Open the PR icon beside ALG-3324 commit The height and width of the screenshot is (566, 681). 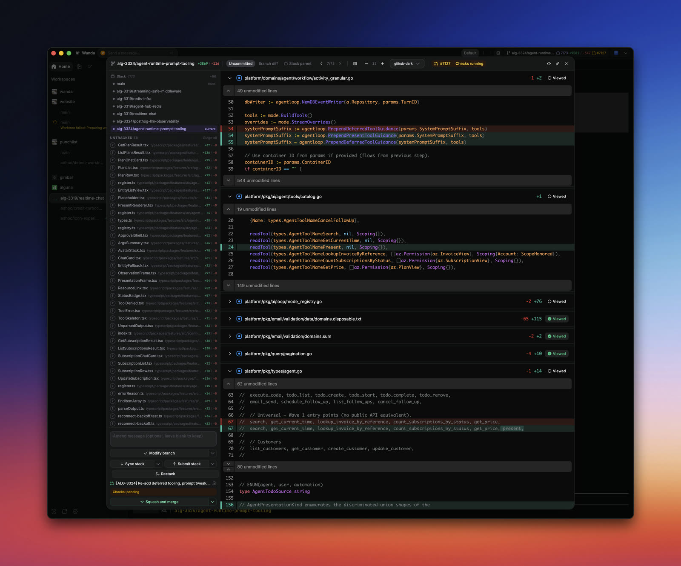pyautogui.click(x=112, y=483)
